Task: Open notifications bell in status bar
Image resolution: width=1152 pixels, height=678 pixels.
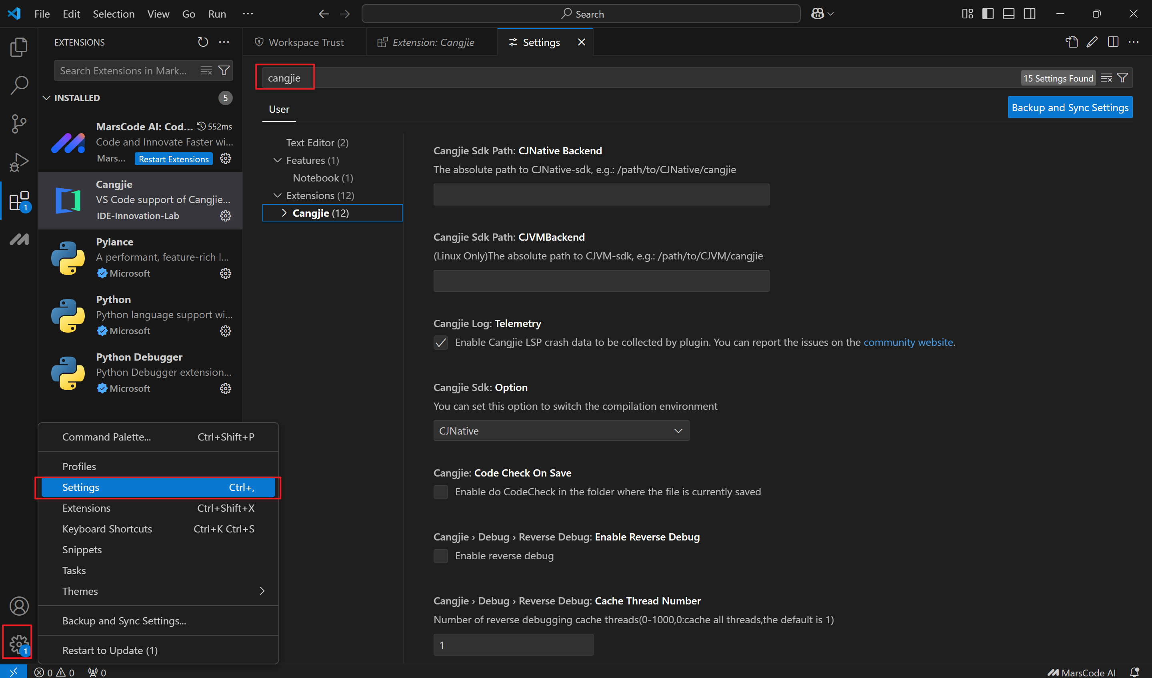Action: [x=1135, y=672]
